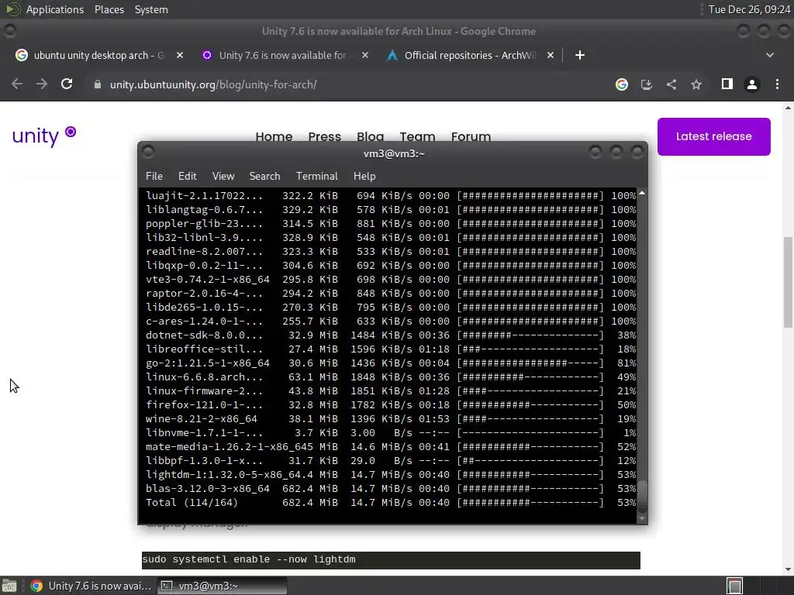Click the clock Tue Dec 26 09:24
This screenshot has width=794, height=595.
coord(749,9)
